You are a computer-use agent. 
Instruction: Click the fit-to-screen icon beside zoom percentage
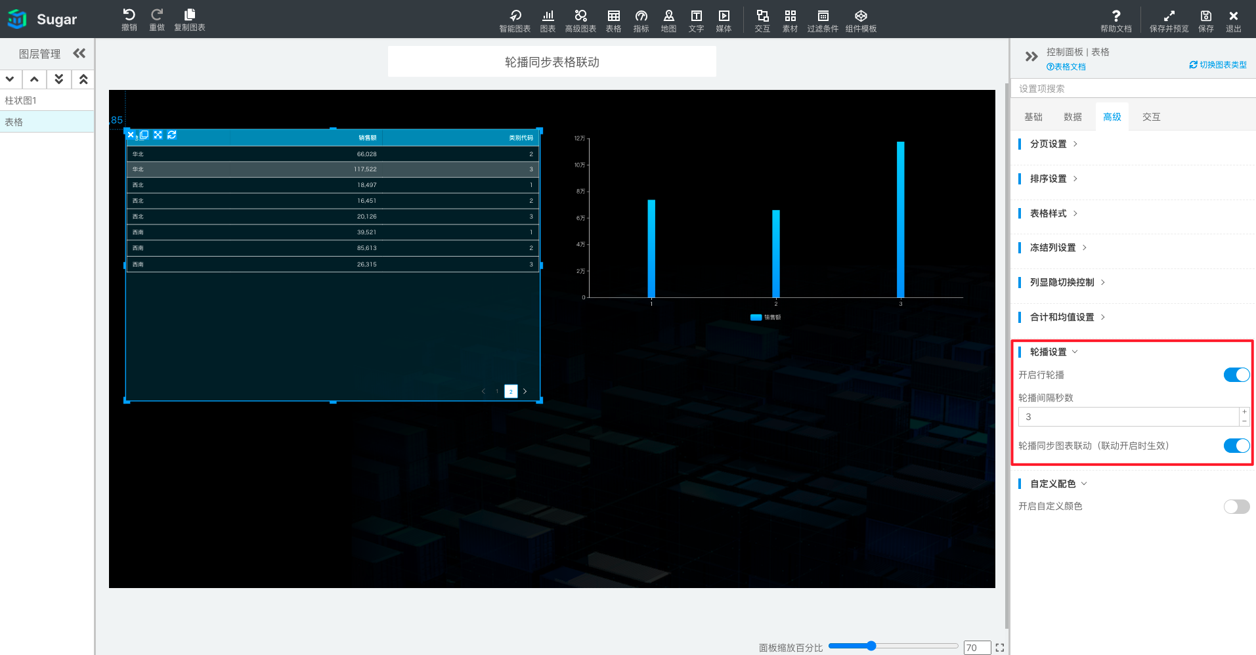point(1000,648)
